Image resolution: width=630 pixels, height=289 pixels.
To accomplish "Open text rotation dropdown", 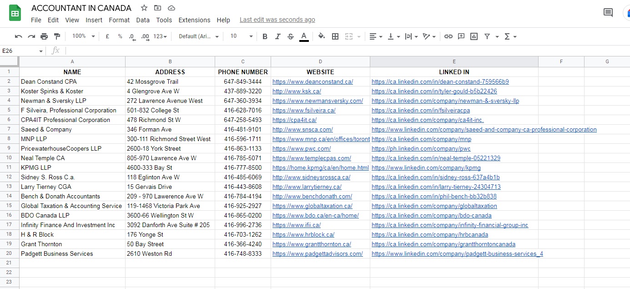I will (x=429, y=36).
